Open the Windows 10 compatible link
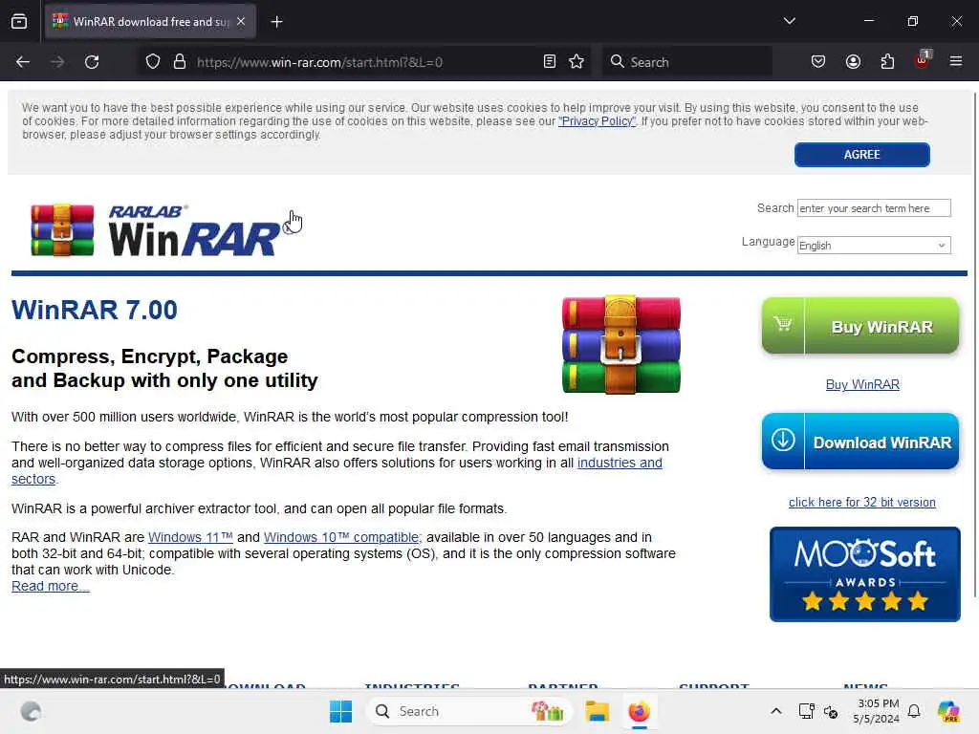Screen dimensions: 979x734 point(343,537)
